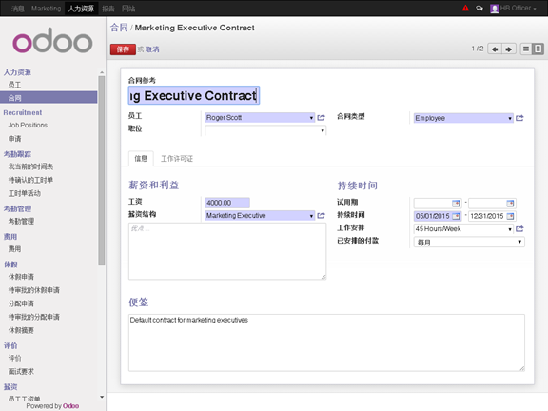
Task: Open the selected 合同 sidebar item
Action: click(49, 97)
